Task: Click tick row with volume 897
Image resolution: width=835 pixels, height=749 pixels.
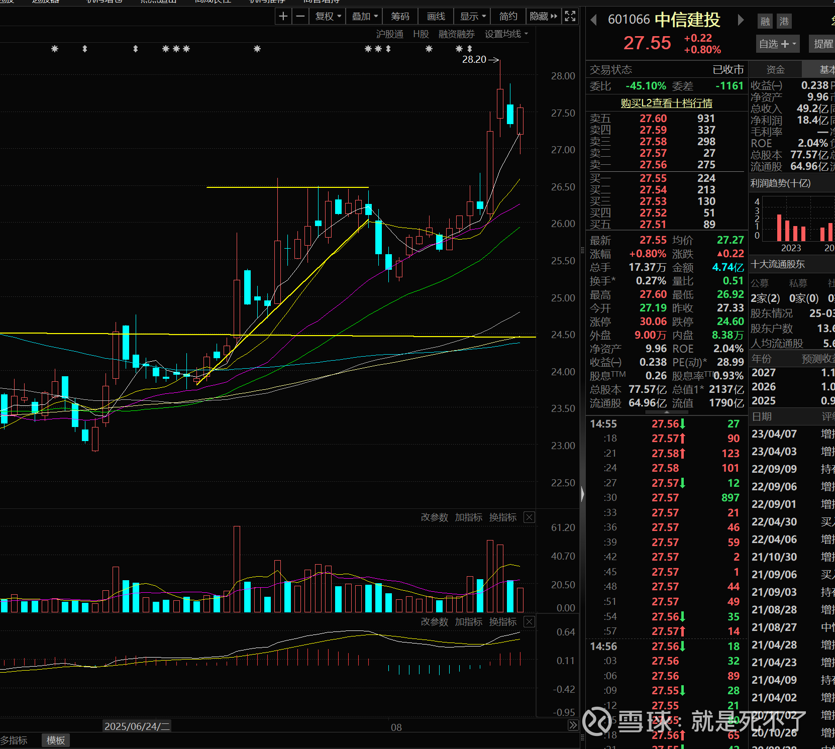Action: pos(667,498)
